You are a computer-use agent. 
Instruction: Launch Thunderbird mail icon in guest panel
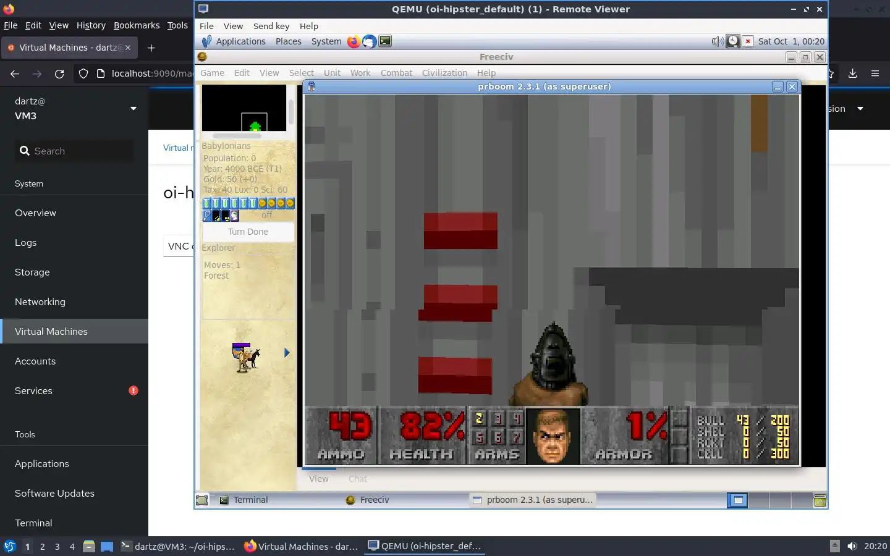369,41
